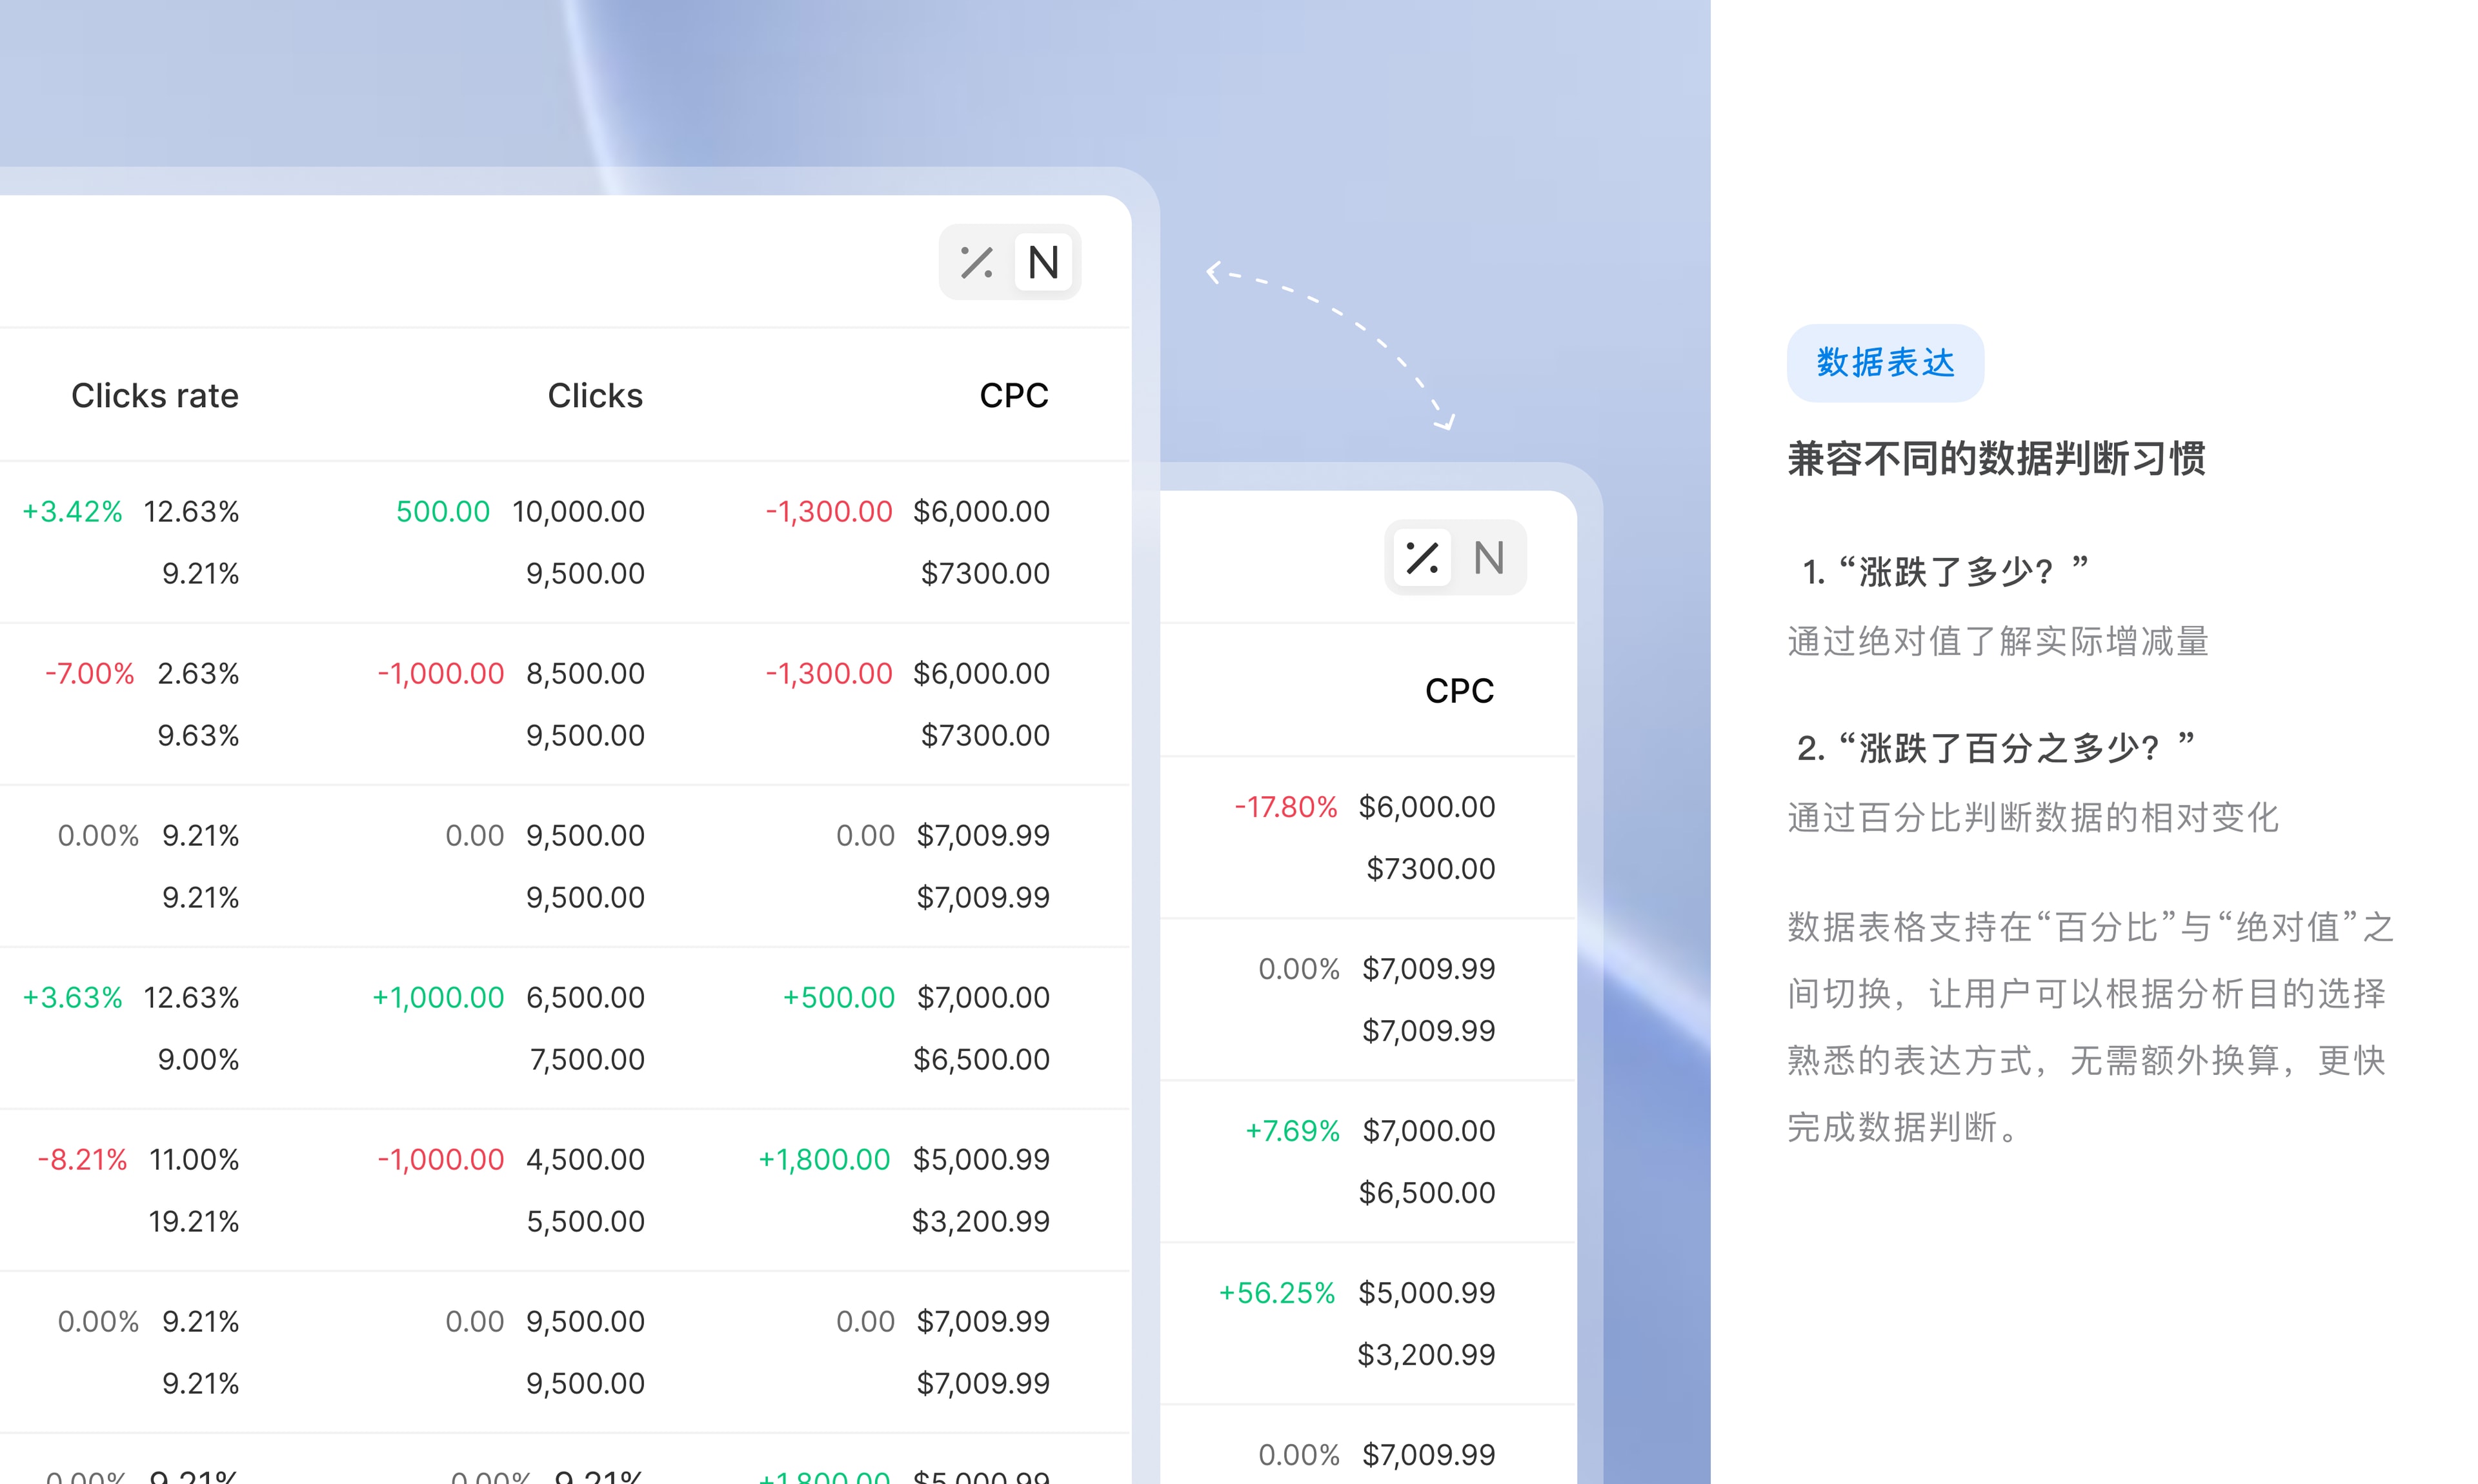Select the 7,500.00 clicks value
Screen dimensions: 2478x1484
(587, 1059)
